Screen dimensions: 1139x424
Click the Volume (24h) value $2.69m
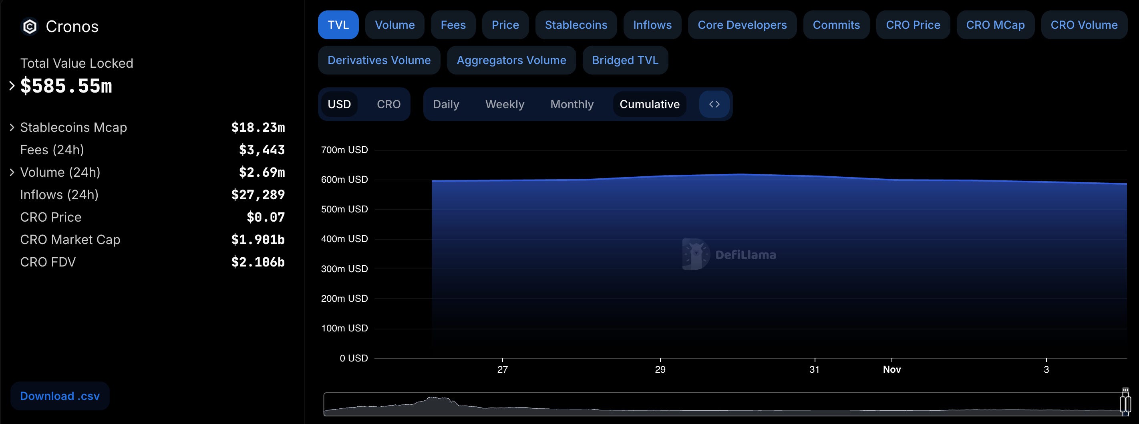(x=262, y=172)
